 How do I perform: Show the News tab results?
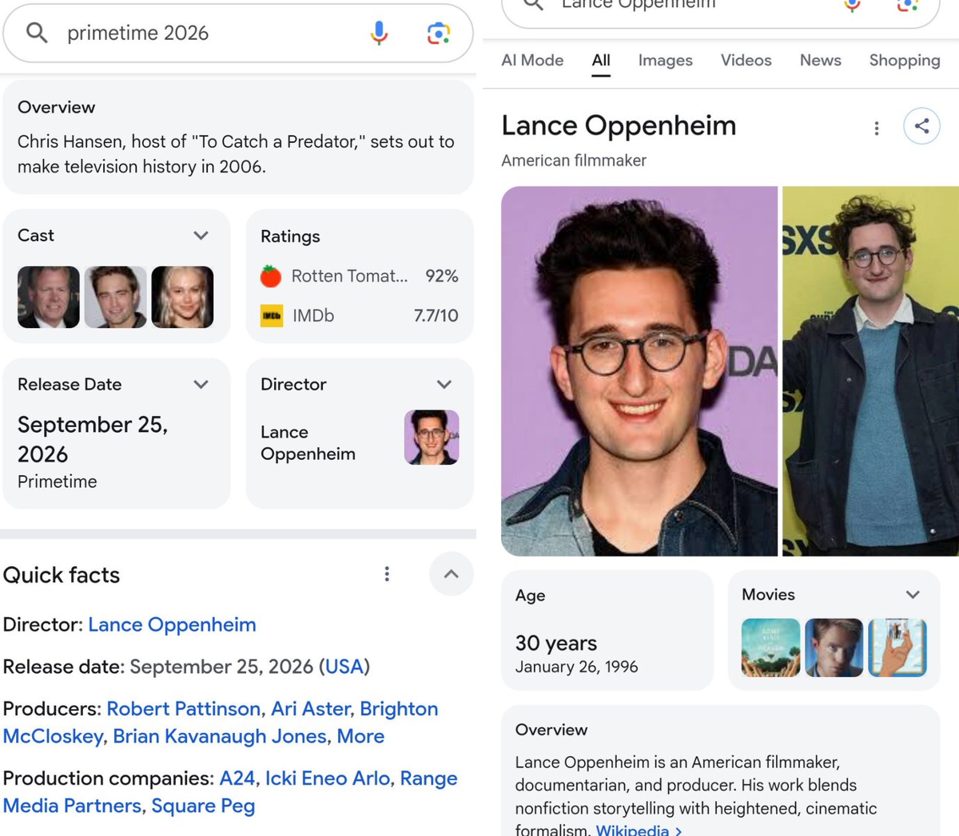click(821, 60)
